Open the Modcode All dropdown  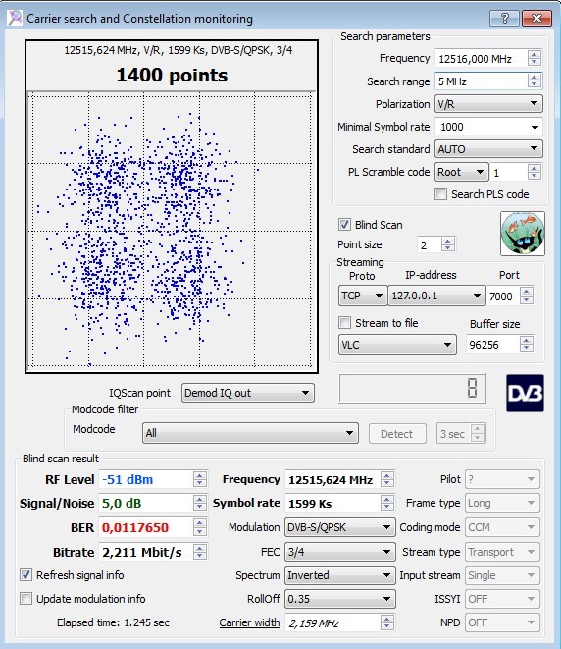[250, 433]
